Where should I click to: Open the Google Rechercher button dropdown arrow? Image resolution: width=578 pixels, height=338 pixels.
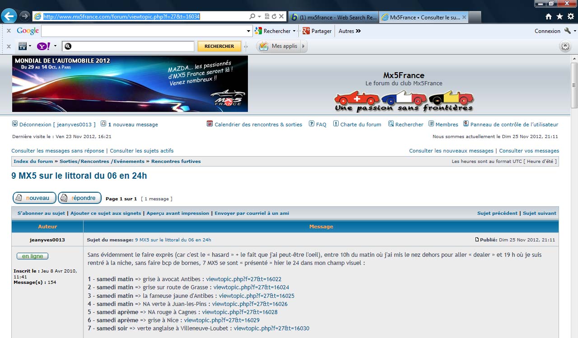coord(294,31)
